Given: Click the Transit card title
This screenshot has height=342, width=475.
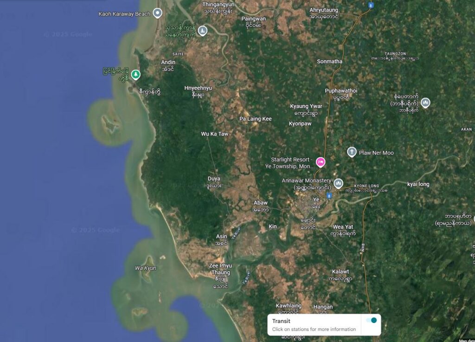Looking at the screenshot, I should [281, 321].
